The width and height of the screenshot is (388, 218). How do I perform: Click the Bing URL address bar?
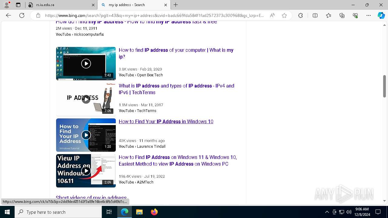154,15
